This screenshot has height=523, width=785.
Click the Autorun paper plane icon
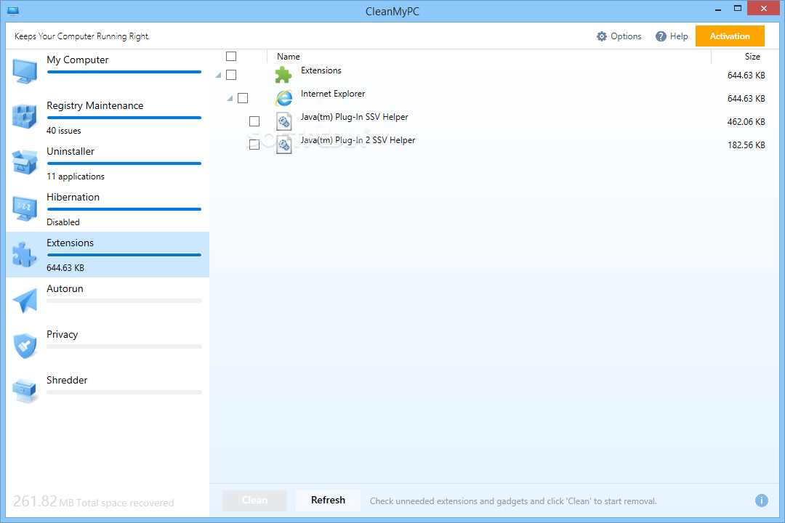pos(25,300)
